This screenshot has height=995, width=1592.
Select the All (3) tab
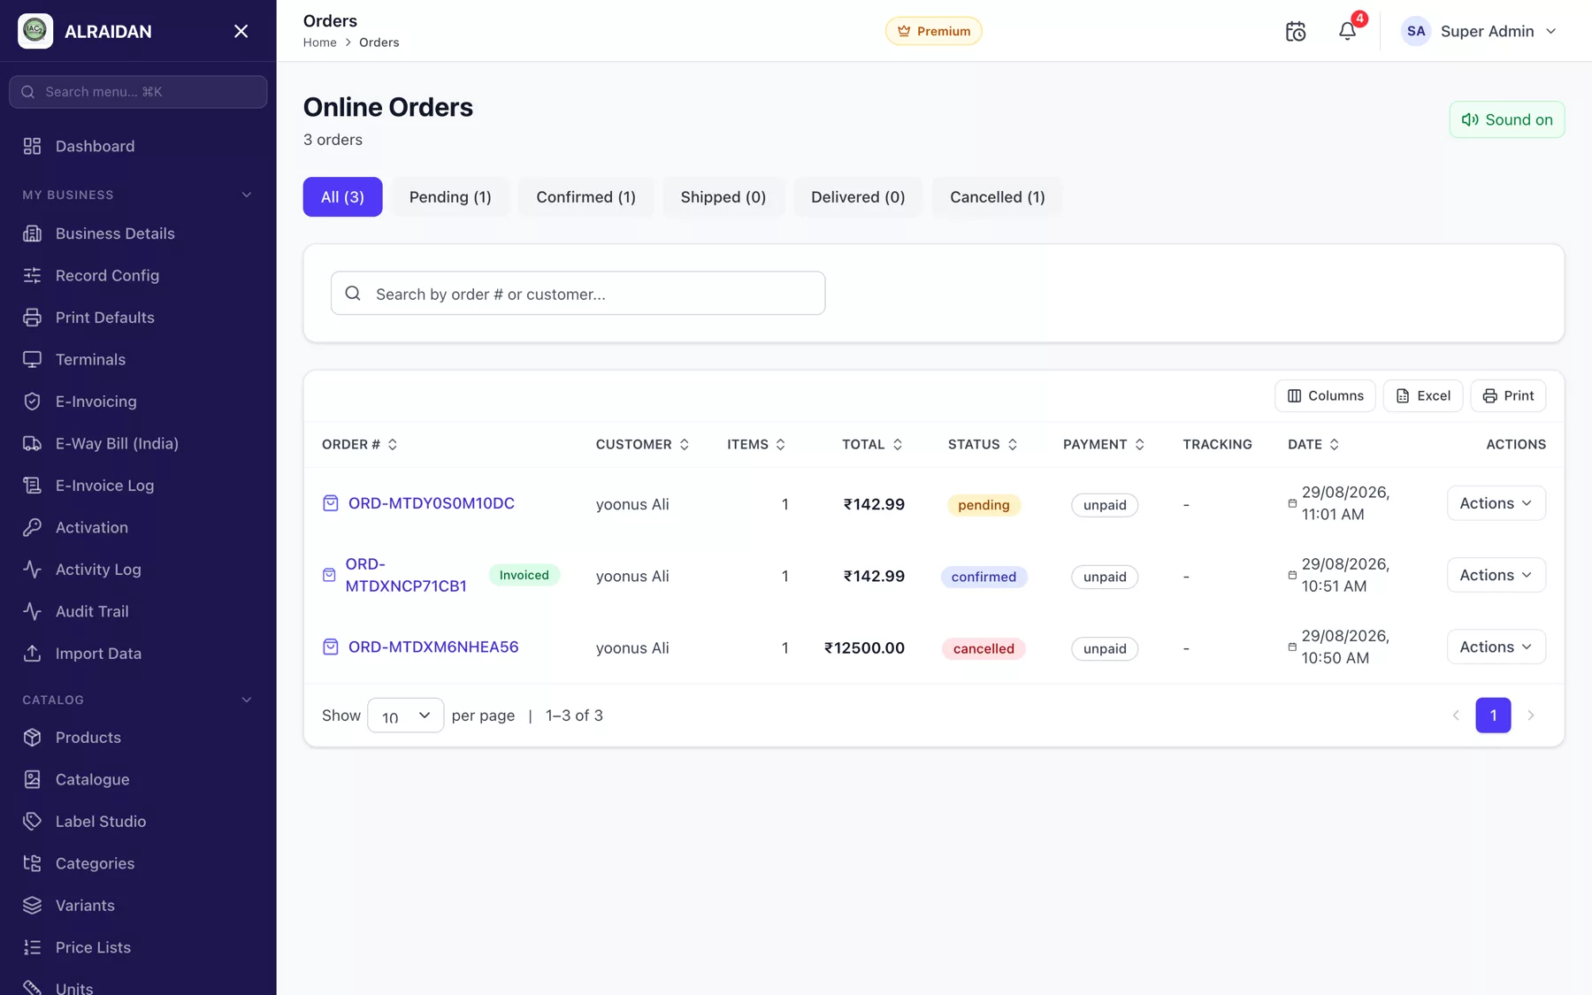tap(342, 197)
